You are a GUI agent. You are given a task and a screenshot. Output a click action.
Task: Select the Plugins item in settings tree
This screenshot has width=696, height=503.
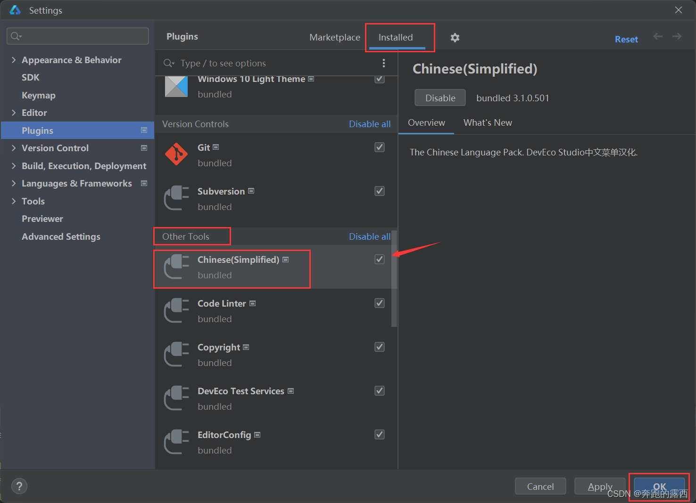pos(78,130)
